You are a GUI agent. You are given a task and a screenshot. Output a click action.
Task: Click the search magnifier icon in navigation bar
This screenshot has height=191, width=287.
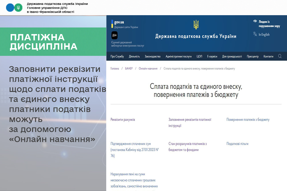(x=280, y=56)
